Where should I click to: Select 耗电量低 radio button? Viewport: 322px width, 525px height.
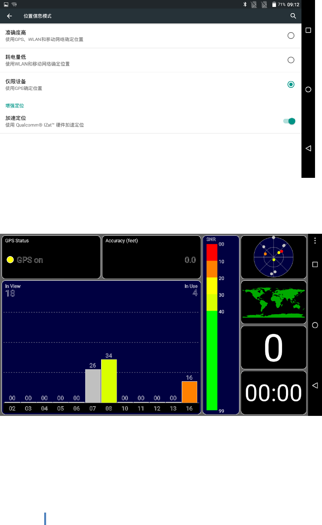pos(291,60)
